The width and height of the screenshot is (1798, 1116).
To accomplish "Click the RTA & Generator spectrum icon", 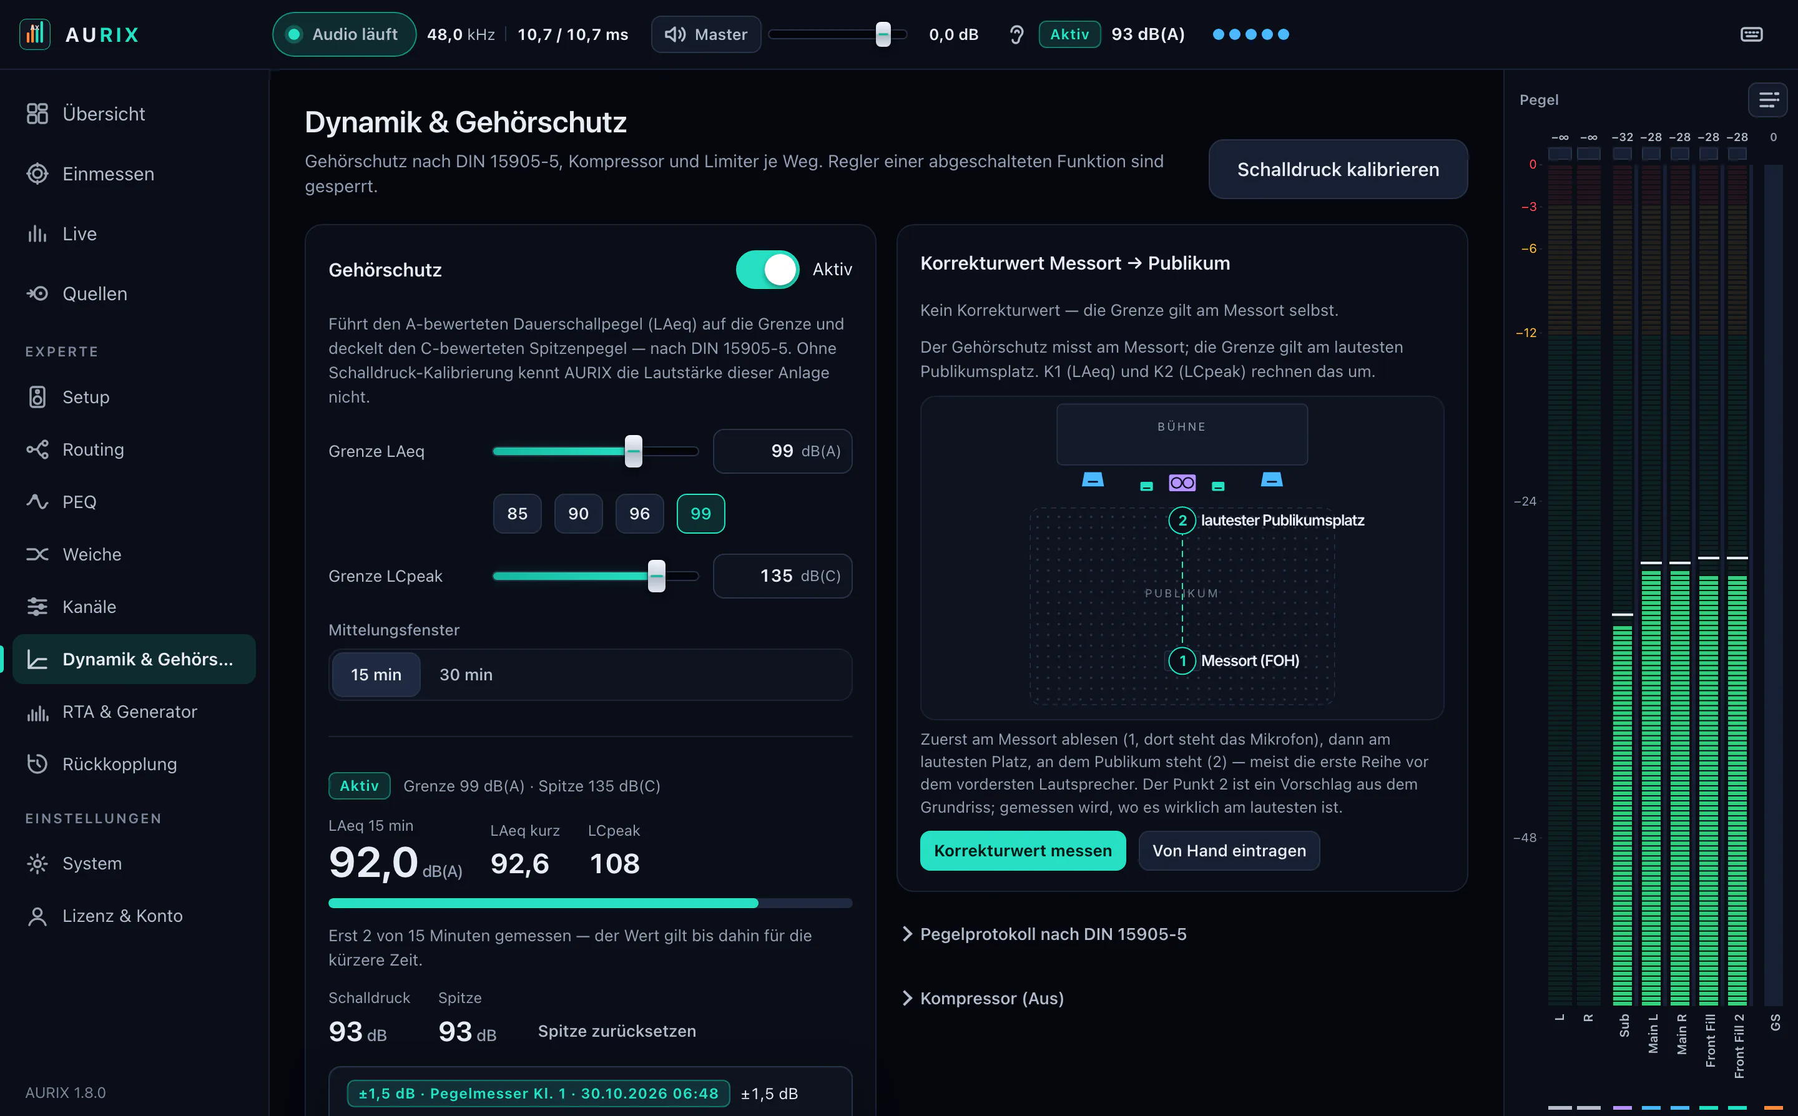I will pyautogui.click(x=37, y=712).
